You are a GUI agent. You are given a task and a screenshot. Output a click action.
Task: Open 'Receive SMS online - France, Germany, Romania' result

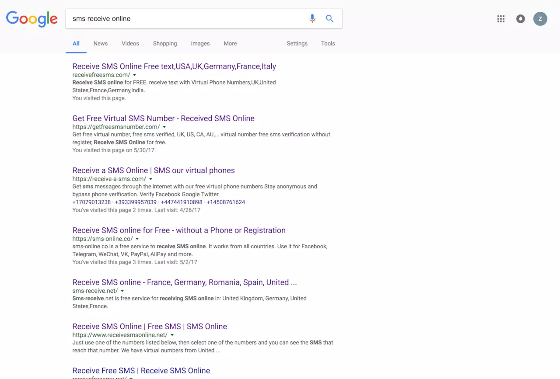[185, 282]
